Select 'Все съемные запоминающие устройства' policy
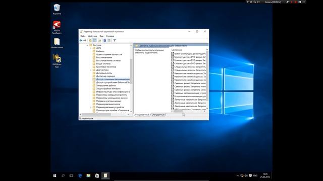 coord(188,96)
